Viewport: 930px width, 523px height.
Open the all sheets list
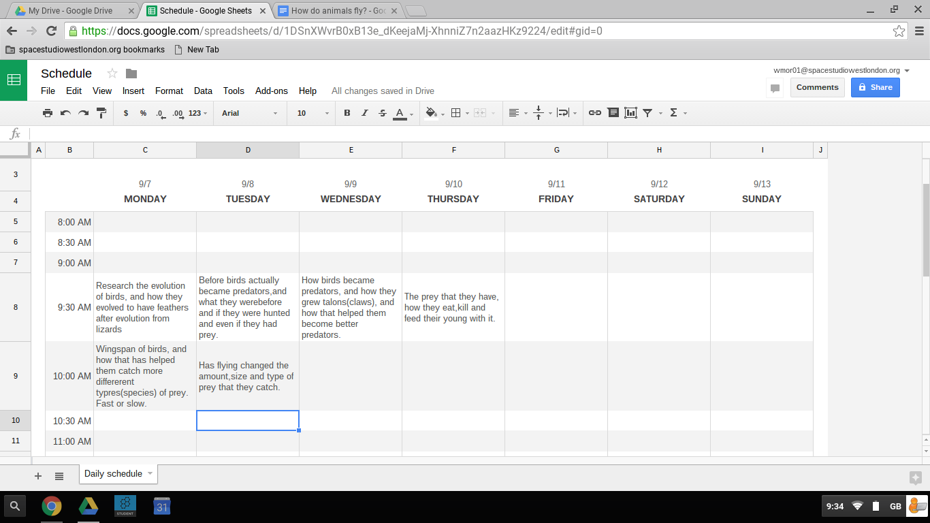pyautogui.click(x=59, y=476)
